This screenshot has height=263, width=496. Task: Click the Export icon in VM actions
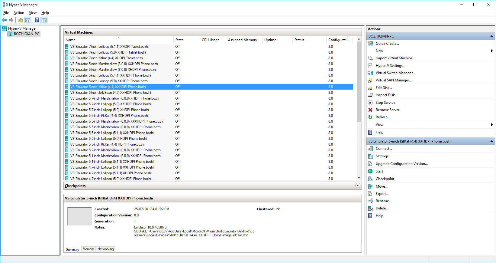(370, 194)
